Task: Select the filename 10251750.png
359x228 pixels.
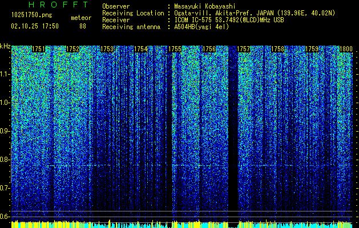Action: 32,15
